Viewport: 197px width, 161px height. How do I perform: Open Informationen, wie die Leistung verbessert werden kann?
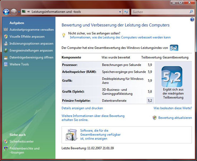point(120,37)
